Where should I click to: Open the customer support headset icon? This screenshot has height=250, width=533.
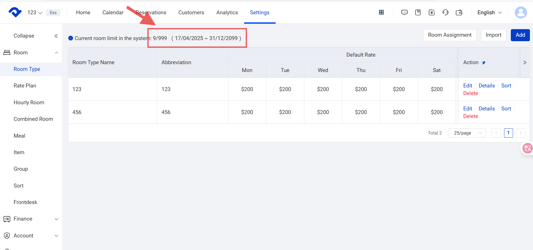(x=445, y=12)
